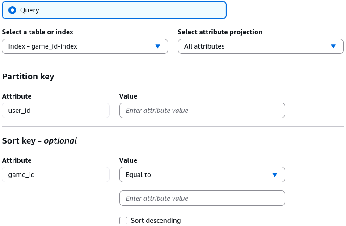This screenshot has width=346, height=226.
Task: Enable the Sort descending checkbox
Action: tap(123, 221)
